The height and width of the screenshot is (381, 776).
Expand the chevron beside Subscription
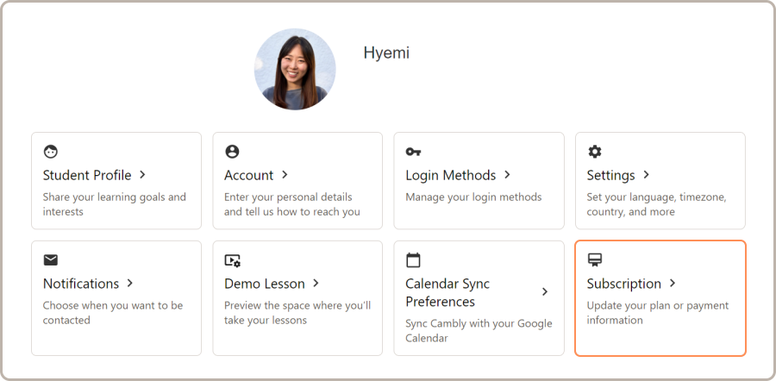coord(673,284)
